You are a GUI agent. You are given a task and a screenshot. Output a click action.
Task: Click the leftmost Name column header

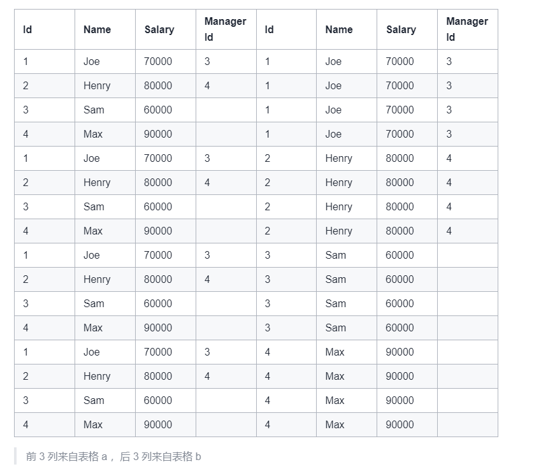[x=97, y=29]
